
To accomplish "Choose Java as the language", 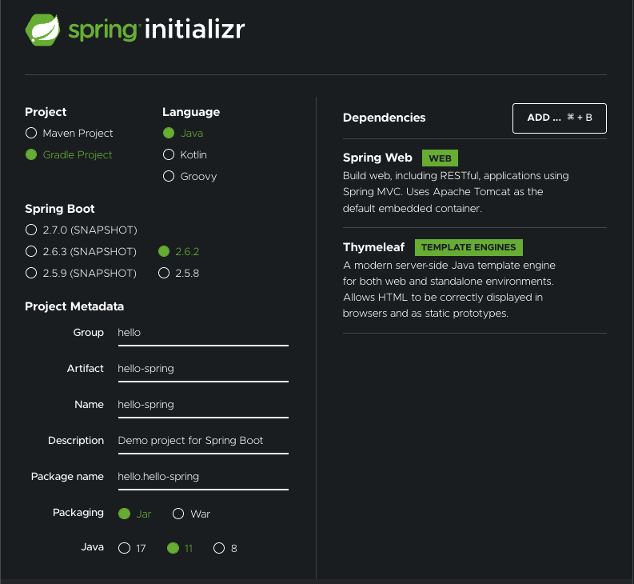I will pyautogui.click(x=169, y=133).
